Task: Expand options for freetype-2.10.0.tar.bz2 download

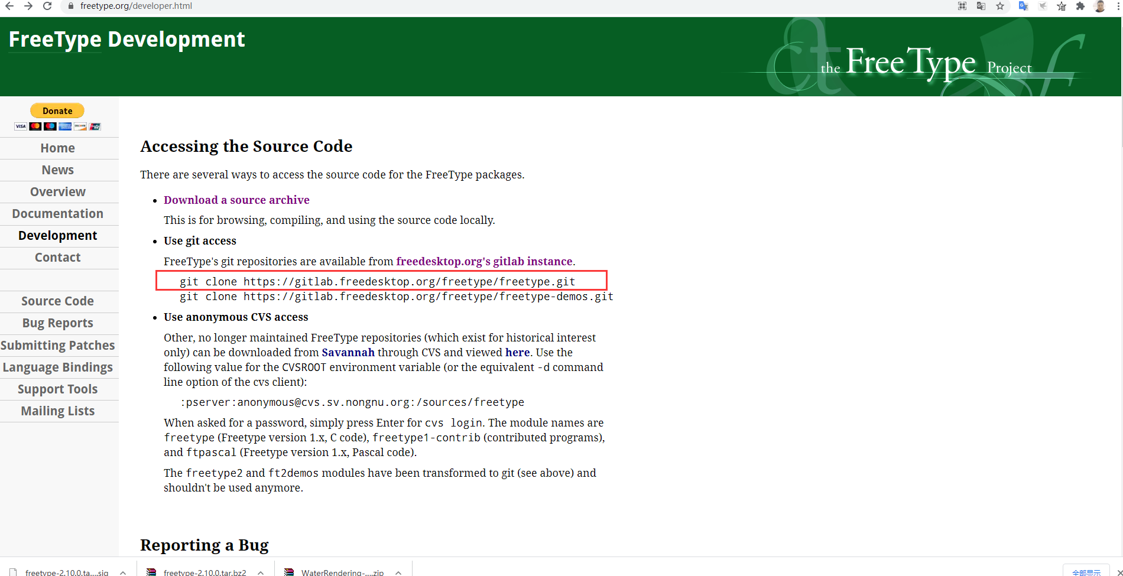Action: pos(261,572)
